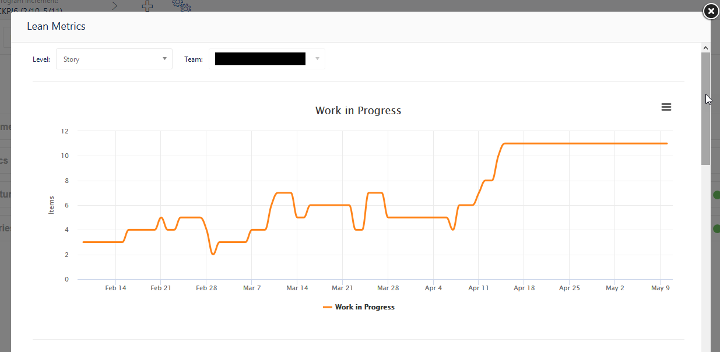Click the Team: field label
Image resolution: width=720 pixels, height=352 pixels.
coord(194,59)
